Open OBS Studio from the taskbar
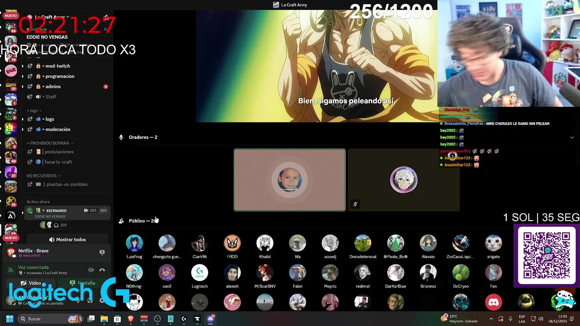 (157, 319)
